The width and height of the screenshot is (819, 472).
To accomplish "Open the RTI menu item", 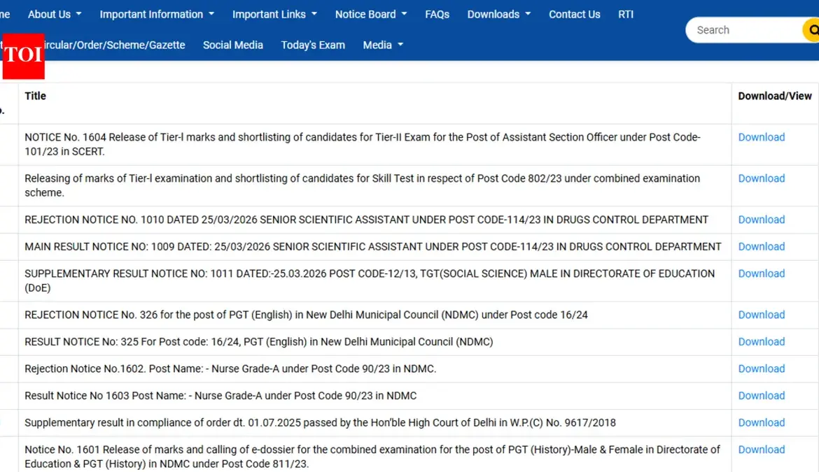I will click(626, 15).
